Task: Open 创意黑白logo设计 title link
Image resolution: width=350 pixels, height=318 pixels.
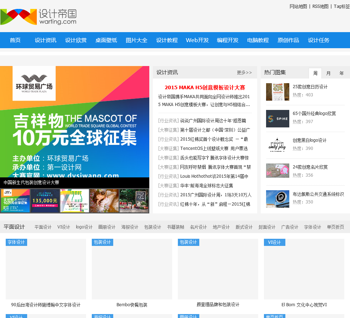Action: (x=310, y=141)
